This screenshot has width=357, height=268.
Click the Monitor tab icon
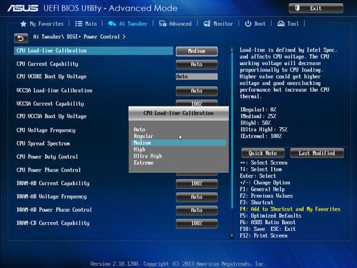(x=207, y=24)
